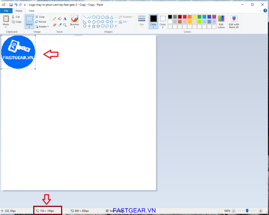This screenshot has height=215, width=269.
Task: Choose the Pentagon shape
Action: [94, 22]
